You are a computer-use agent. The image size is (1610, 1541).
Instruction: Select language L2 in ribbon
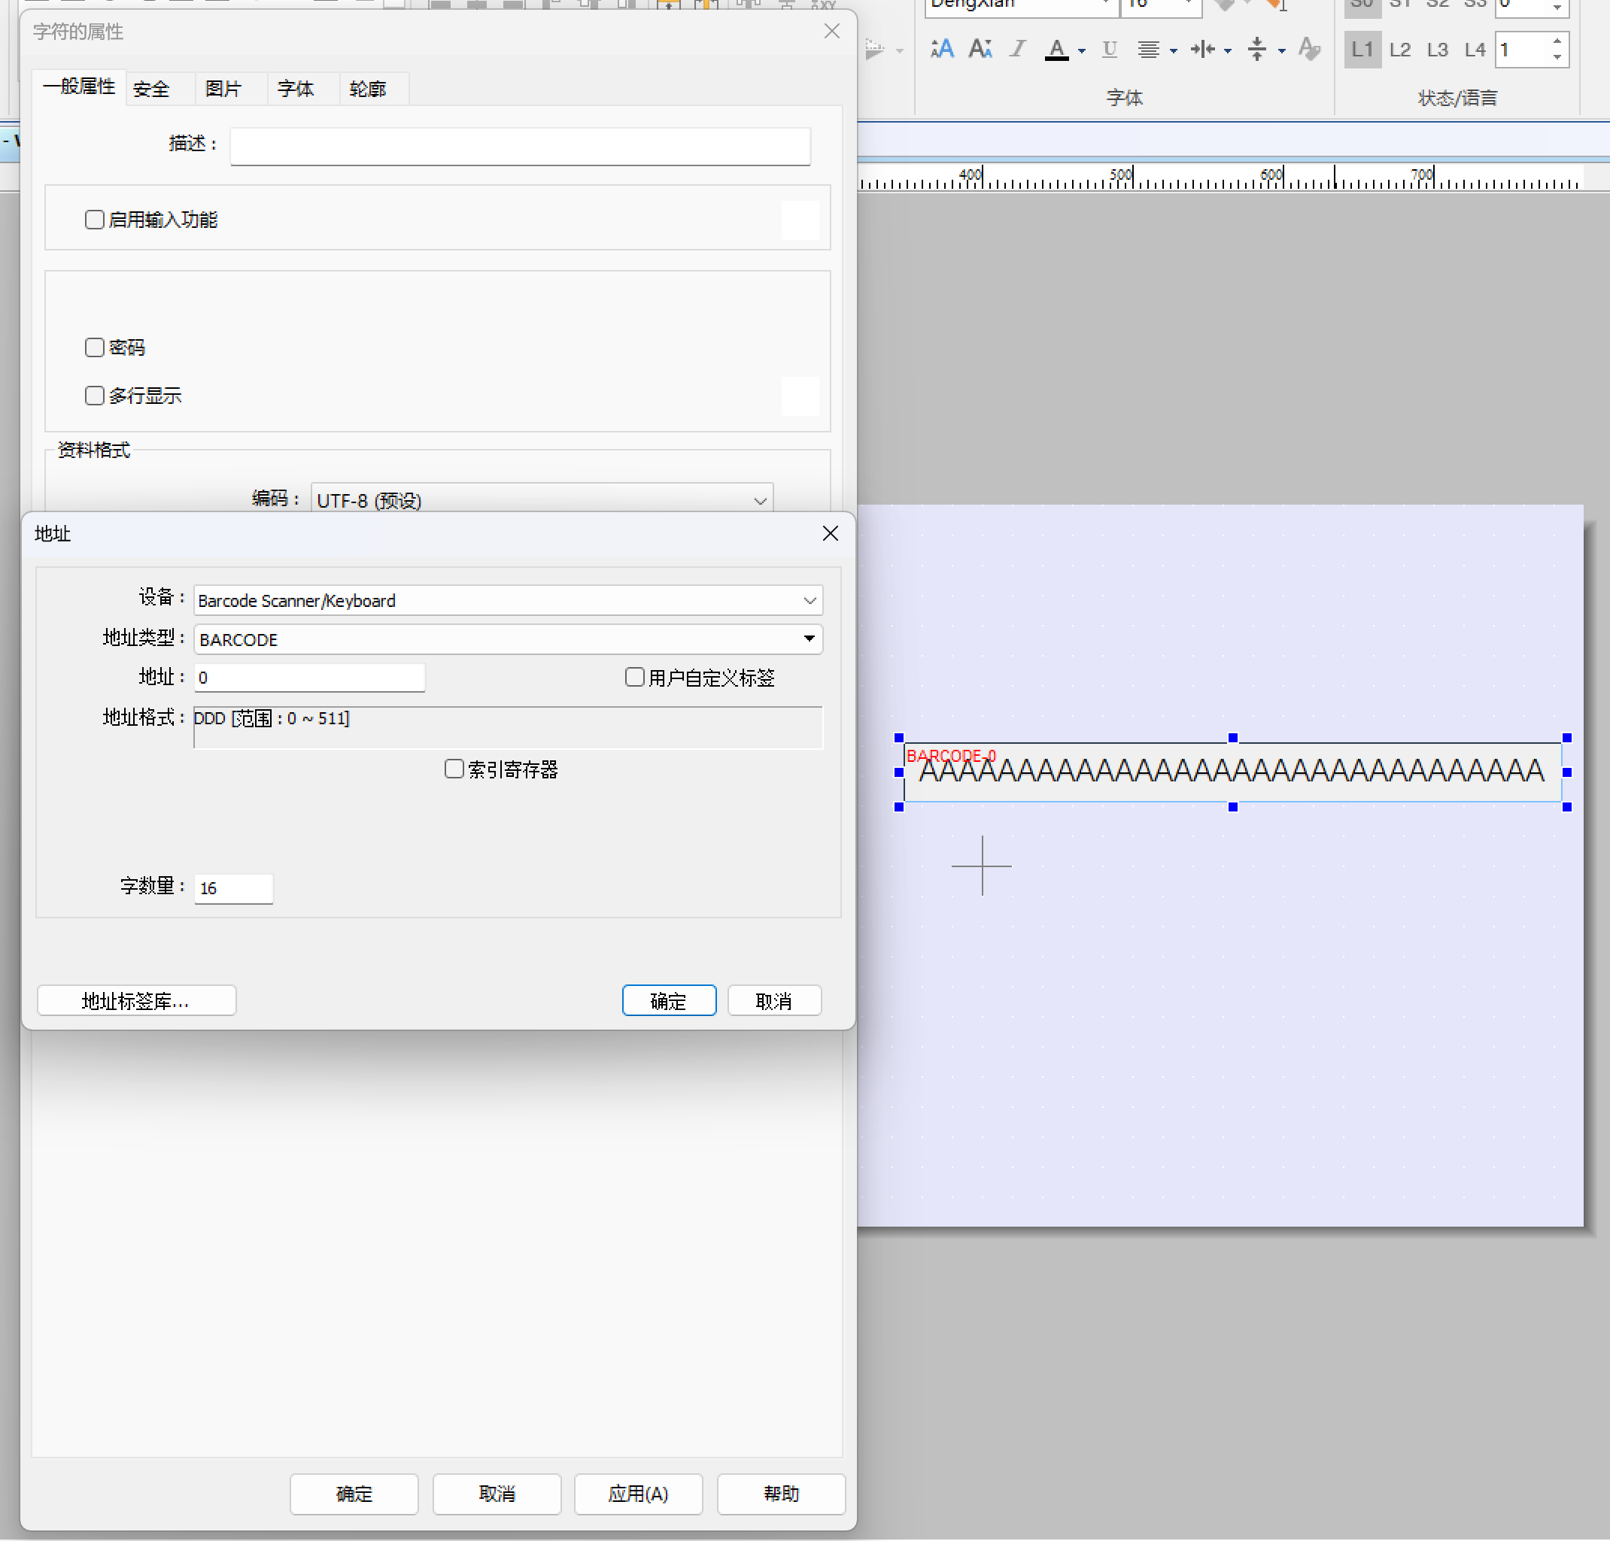[1399, 50]
